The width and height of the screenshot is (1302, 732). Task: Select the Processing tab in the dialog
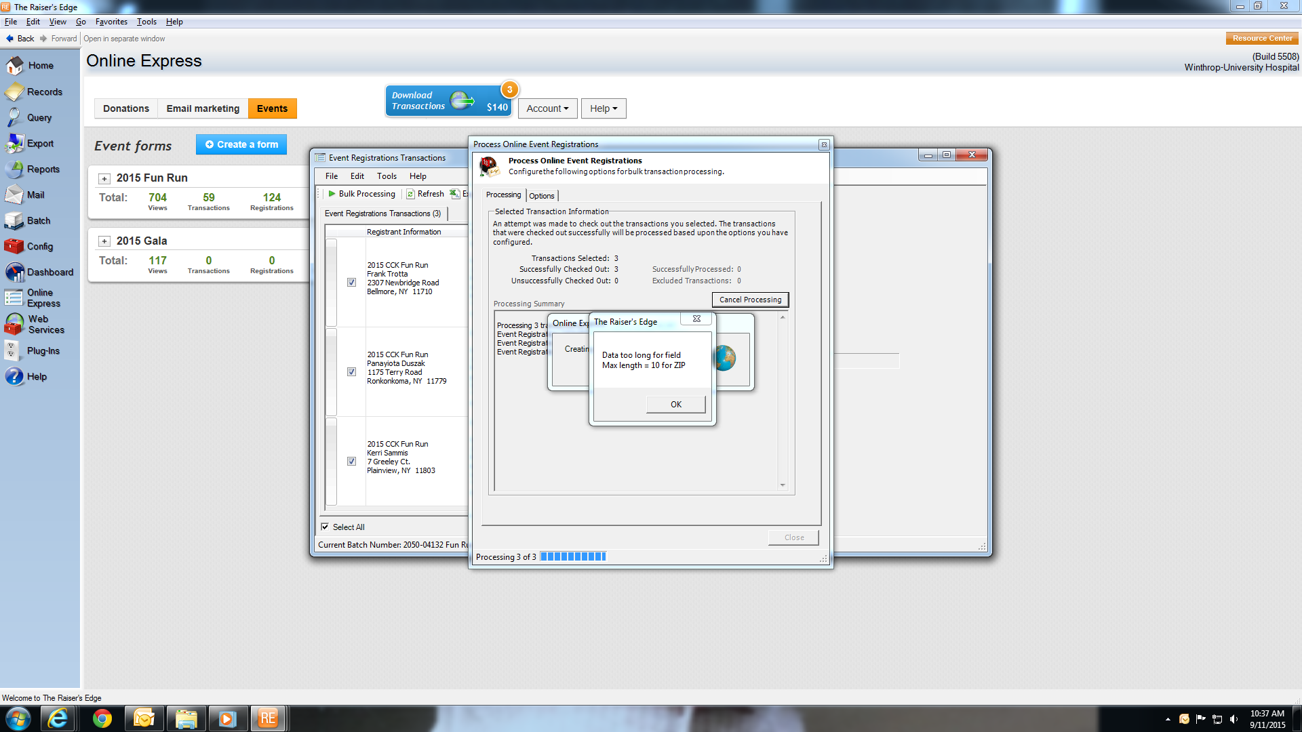(x=503, y=195)
